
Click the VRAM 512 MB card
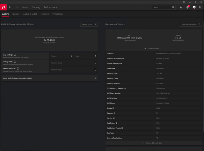178,38
